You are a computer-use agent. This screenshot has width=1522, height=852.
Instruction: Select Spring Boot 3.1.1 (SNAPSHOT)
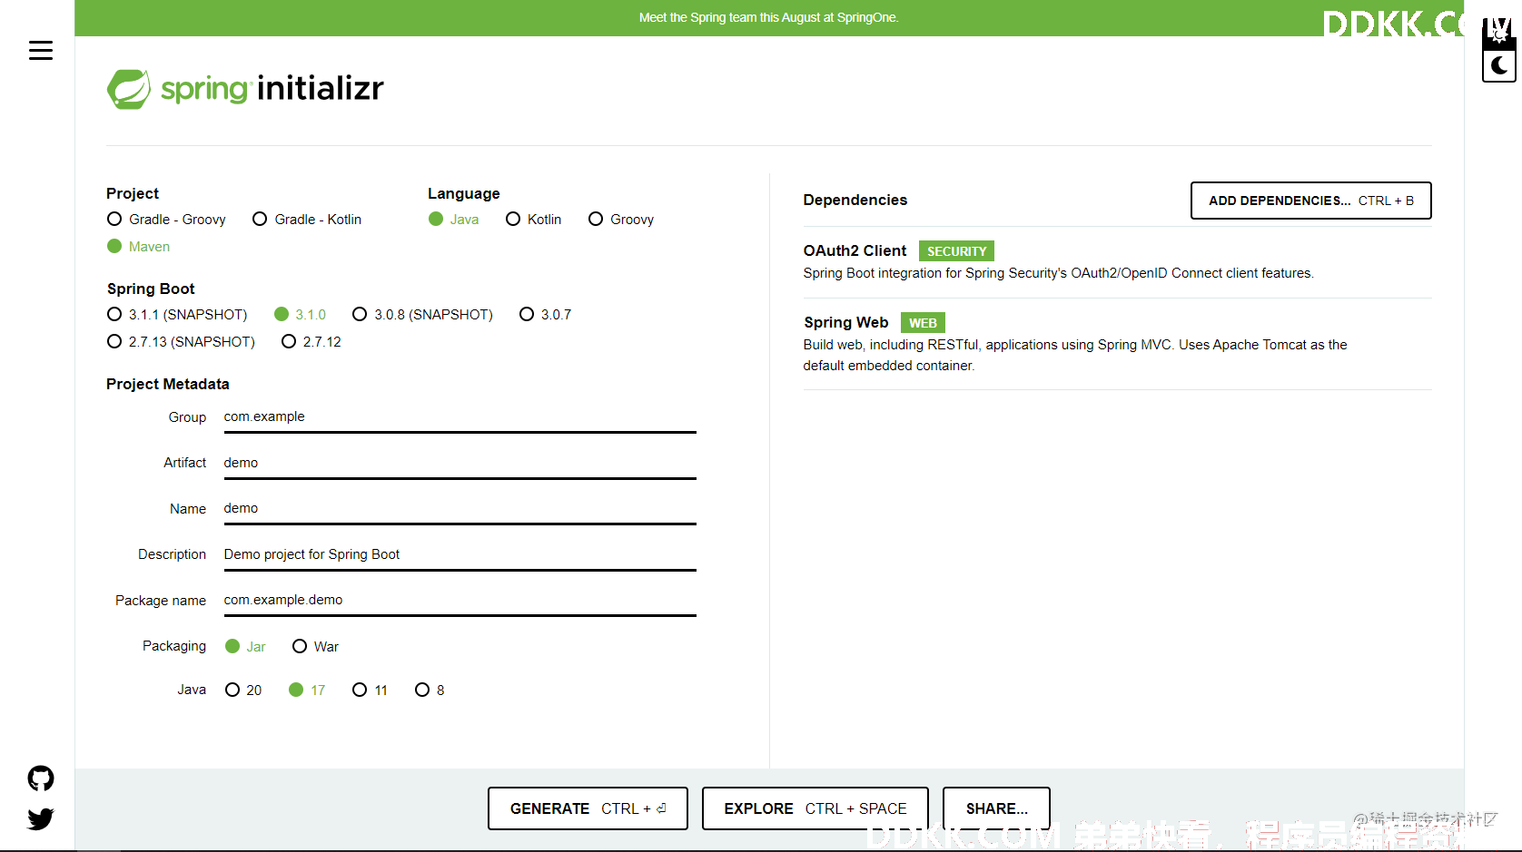click(177, 315)
